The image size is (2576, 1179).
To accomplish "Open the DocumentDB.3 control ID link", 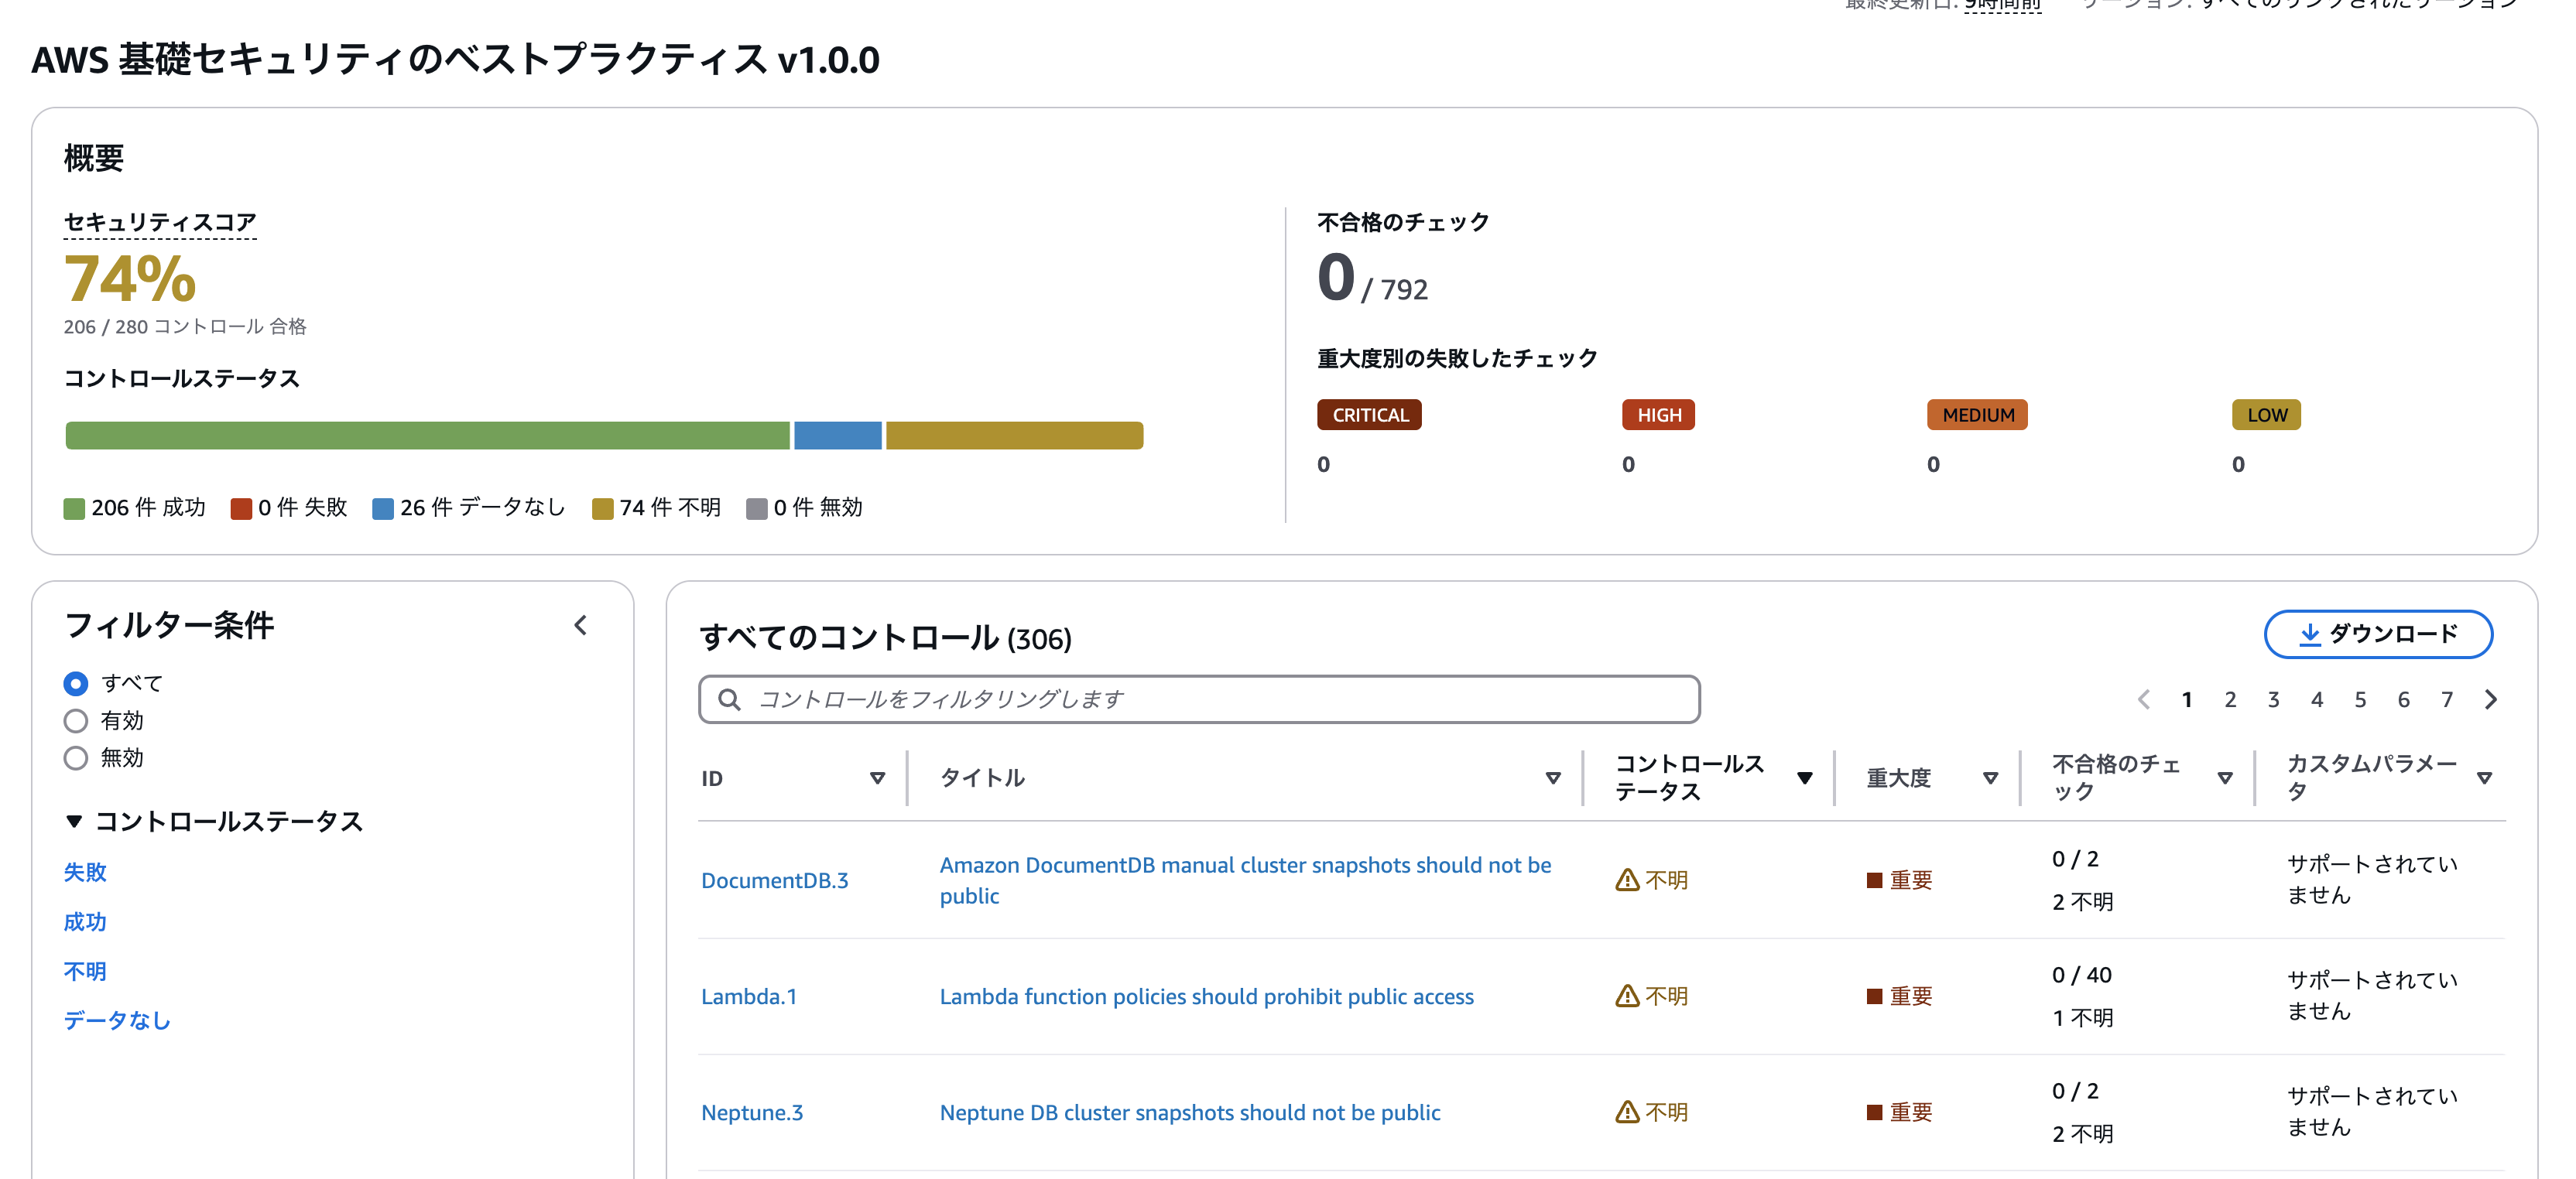I will [775, 880].
